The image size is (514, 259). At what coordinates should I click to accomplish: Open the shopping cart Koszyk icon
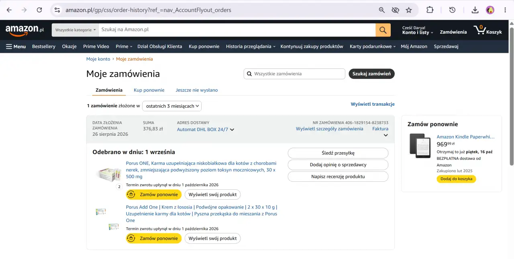pos(488,30)
